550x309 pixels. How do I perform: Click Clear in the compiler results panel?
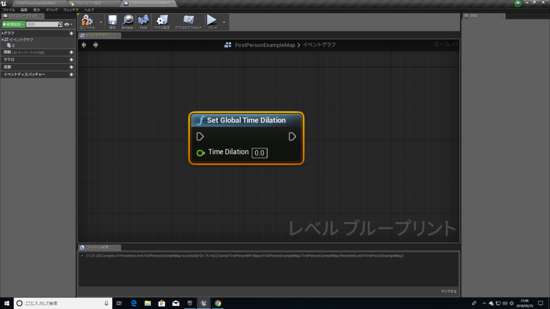(448, 291)
